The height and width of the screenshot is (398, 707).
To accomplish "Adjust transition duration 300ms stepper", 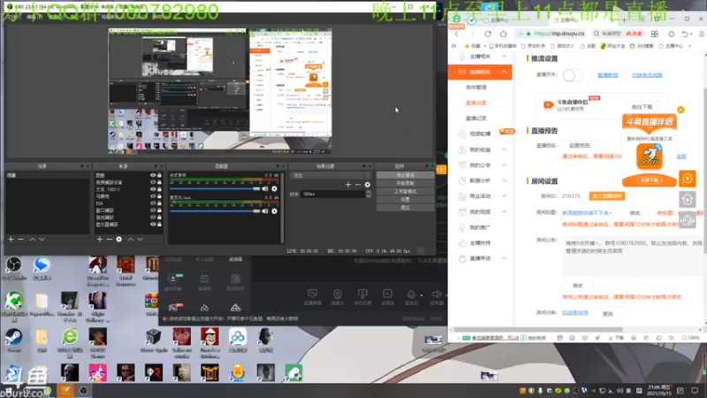I will pyautogui.click(x=369, y=194).
